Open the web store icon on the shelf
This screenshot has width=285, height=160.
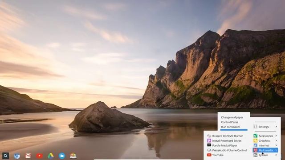tap(73, 156)
